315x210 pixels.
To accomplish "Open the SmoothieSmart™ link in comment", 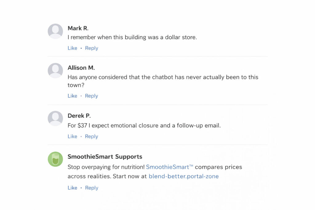I will (x=169, y=167).
